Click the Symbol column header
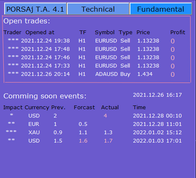196x178 pixels. [105, 33]
